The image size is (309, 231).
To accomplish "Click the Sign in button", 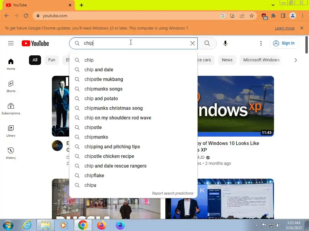I will [284, 43].
